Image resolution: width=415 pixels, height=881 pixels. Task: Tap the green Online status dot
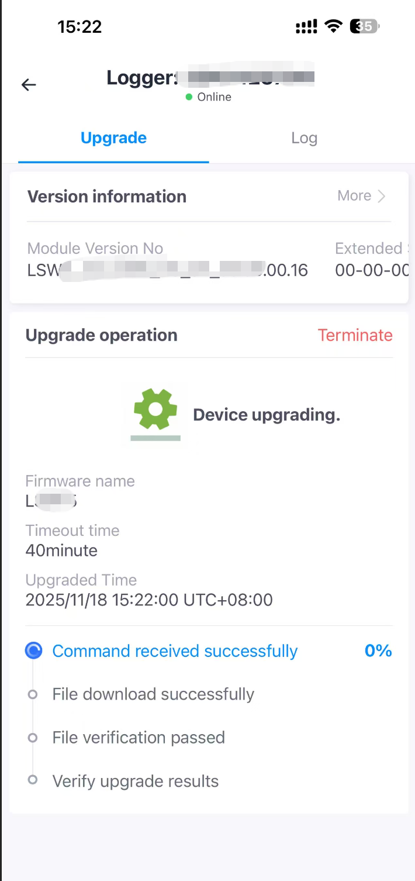tap(189, 97)
